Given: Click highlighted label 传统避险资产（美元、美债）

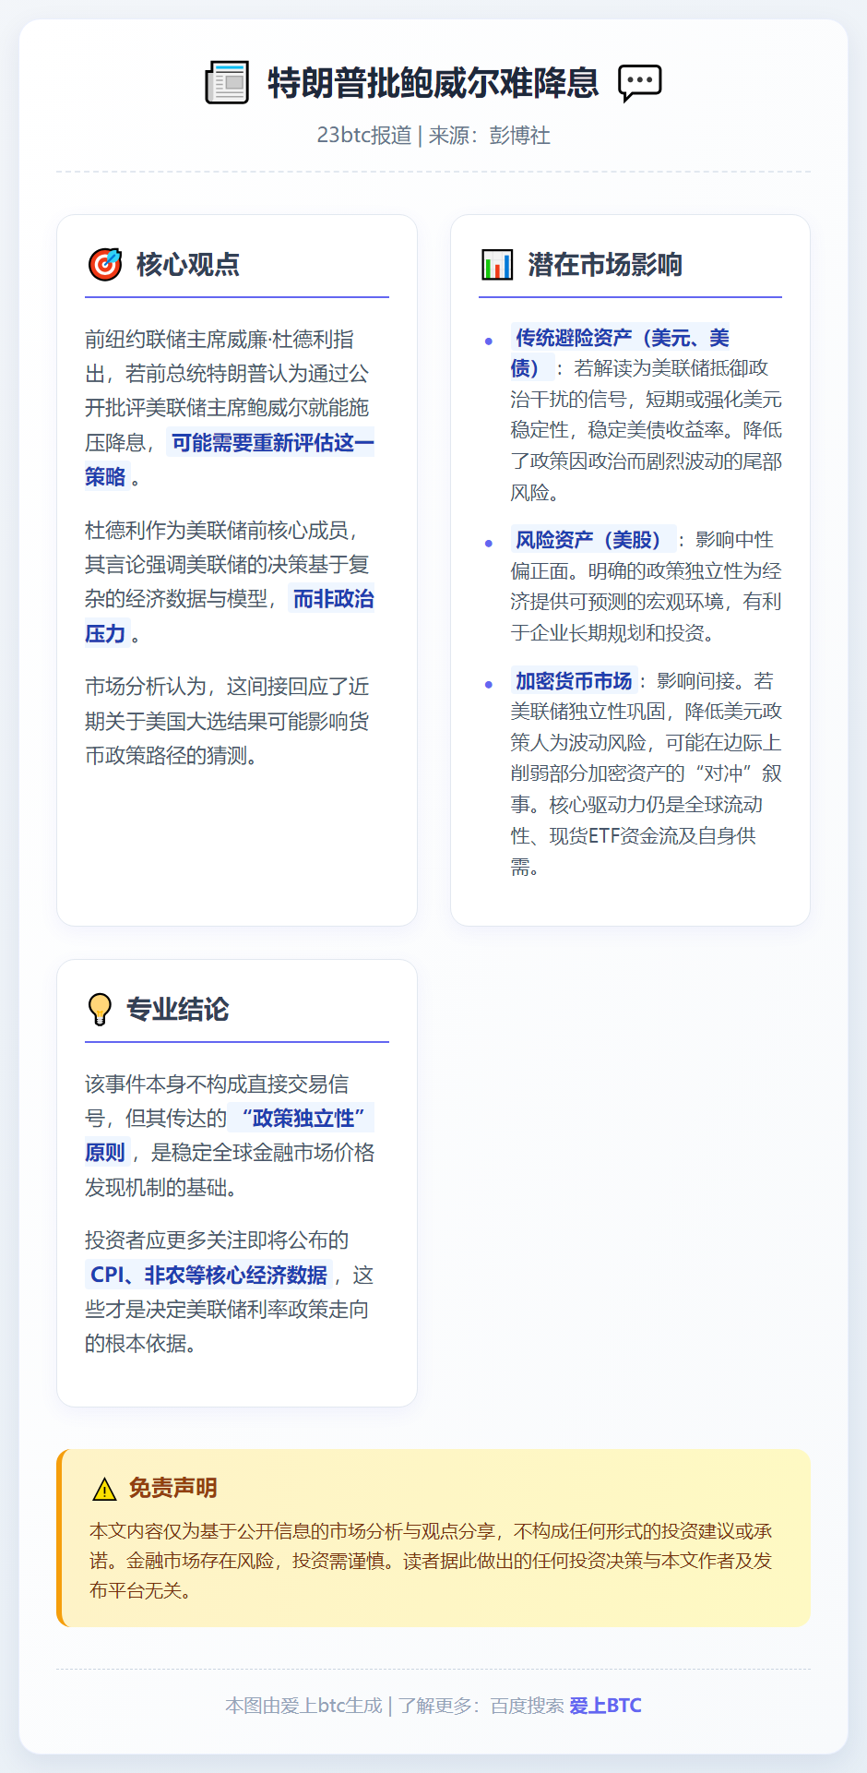Looking at the screenshot, I should tap(621, 353).
